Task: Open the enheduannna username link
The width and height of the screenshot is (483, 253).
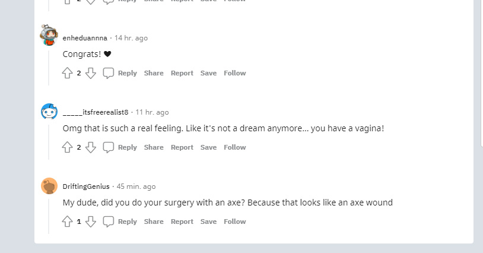Action: 85,38
